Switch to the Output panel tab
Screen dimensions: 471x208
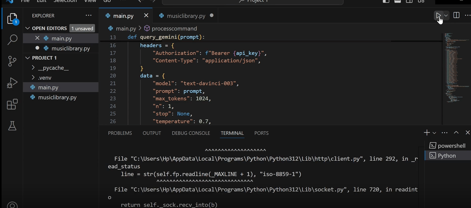click(152, 133)
